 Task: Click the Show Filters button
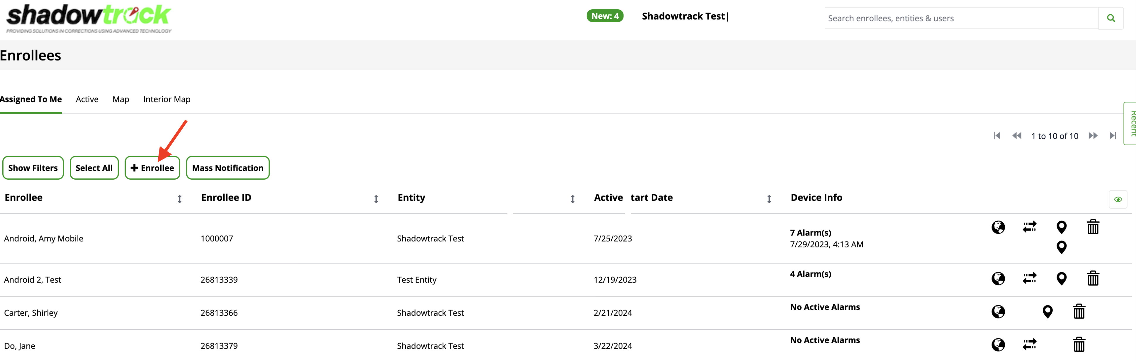pos(33,168)
